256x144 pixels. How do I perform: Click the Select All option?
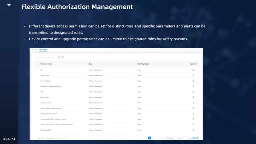click(x=40, y=138)
